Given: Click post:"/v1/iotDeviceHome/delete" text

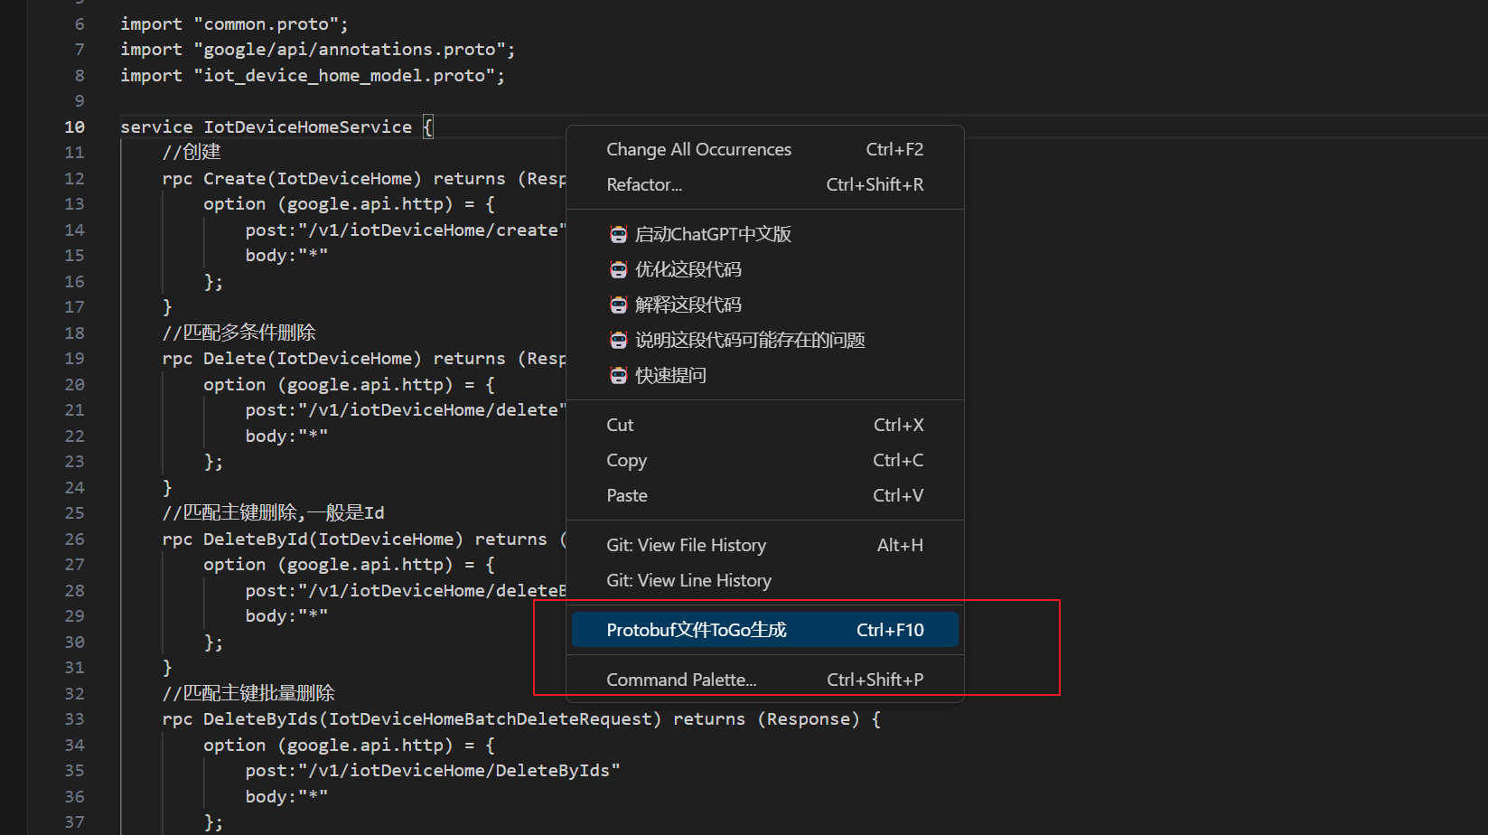Looking at the screenshot, I should (406, 410).
